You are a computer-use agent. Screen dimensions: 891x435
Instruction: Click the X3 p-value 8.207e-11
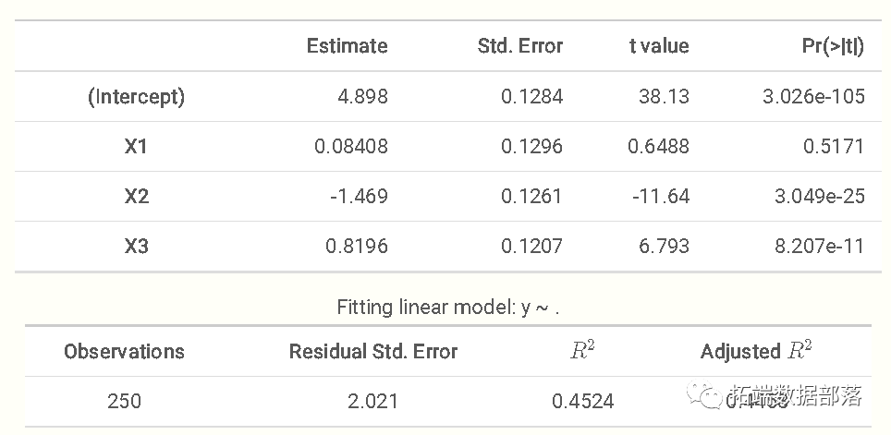tap(820, 247)
